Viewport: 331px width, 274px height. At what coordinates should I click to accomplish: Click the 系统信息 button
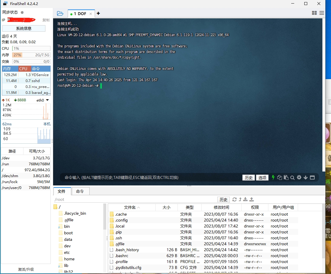click(24, 28)
